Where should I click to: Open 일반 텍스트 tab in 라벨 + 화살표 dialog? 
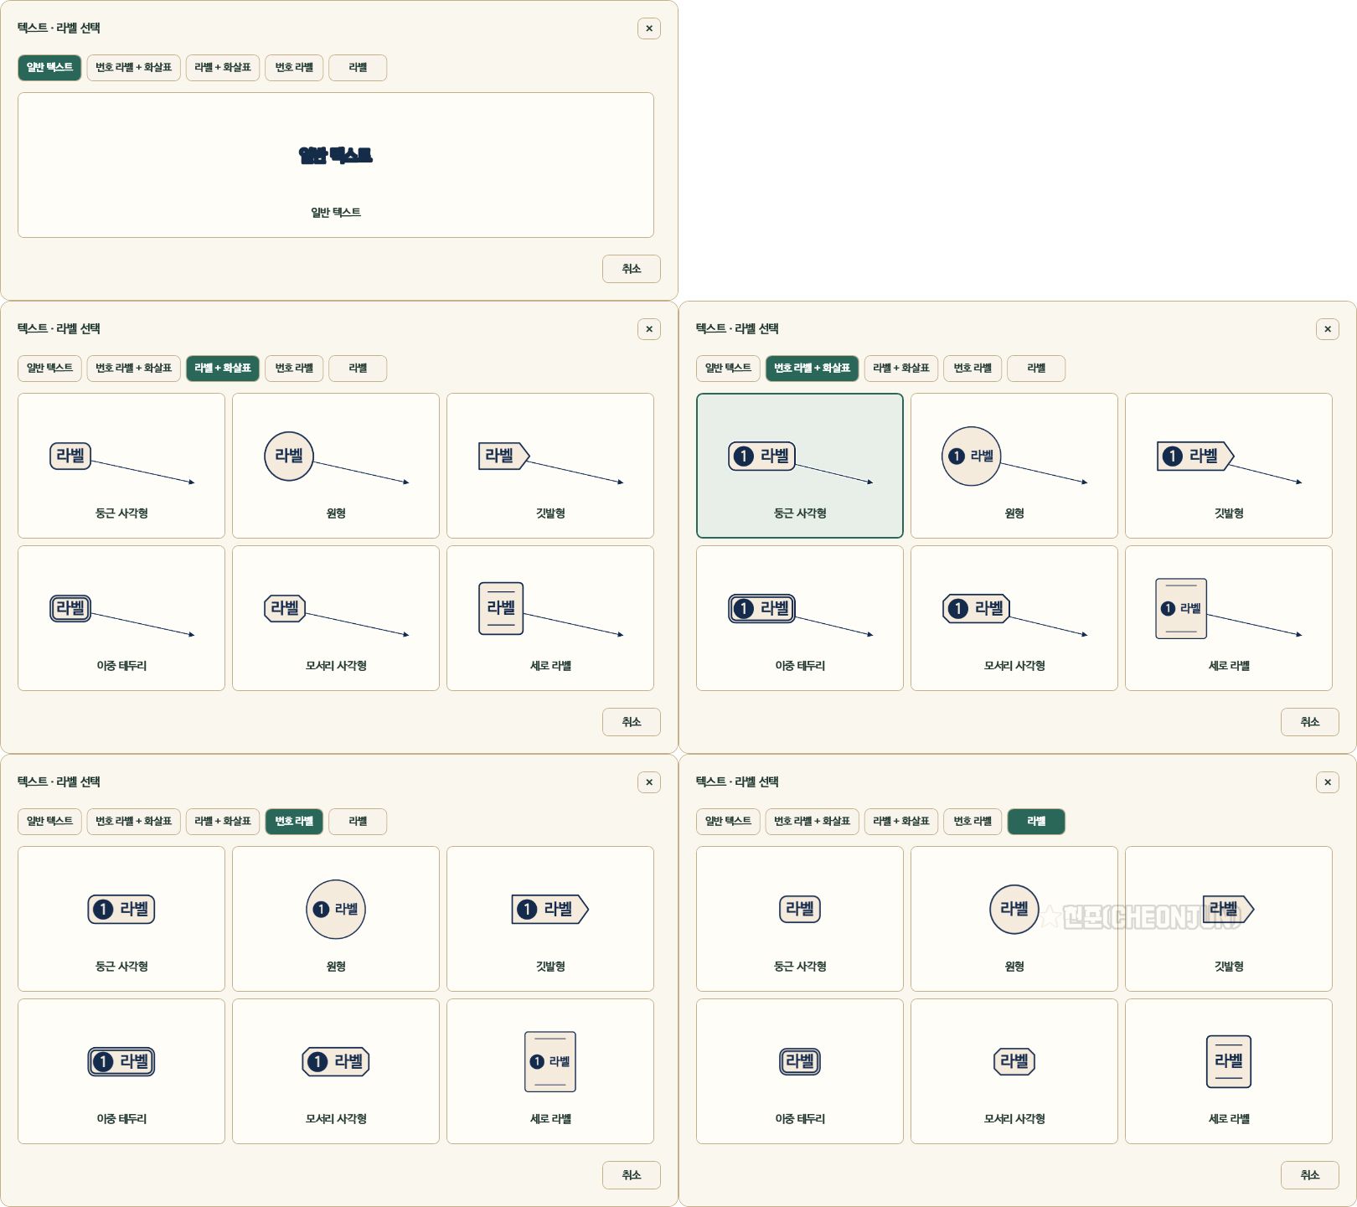click(49, 369)
